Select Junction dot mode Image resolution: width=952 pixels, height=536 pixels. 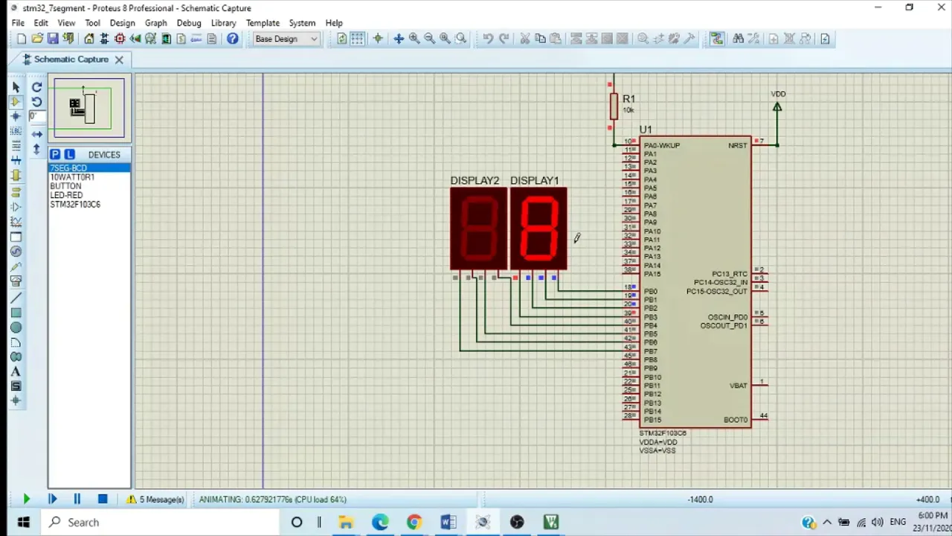click(x=16, y=117)
